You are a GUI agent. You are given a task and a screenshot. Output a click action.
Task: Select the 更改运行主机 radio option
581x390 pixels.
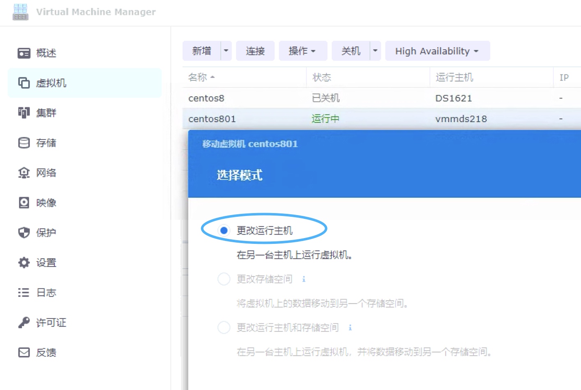224,231
